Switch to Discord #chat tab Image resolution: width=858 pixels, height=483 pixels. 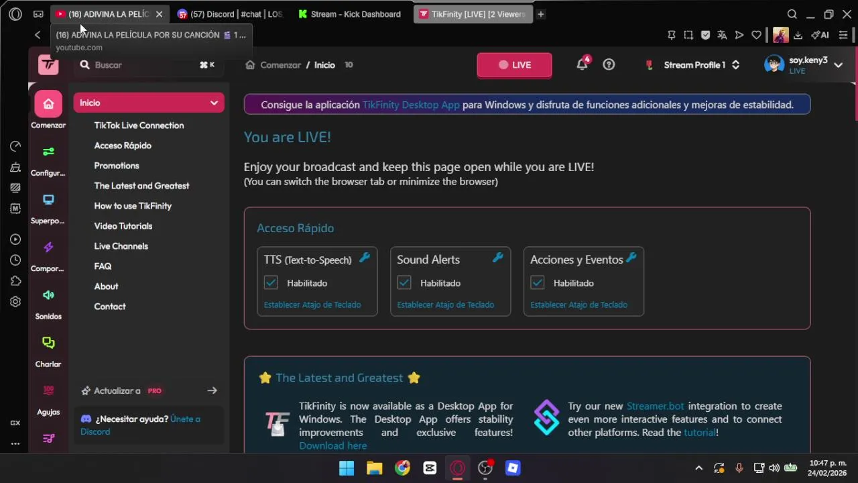click(231, 14)
